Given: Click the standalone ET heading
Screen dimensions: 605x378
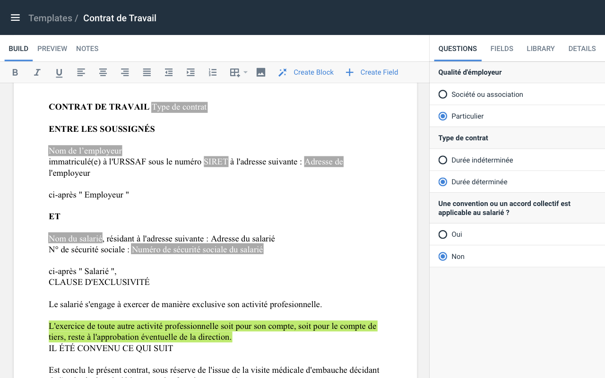Looking at the screenshot, I should 54,216.
